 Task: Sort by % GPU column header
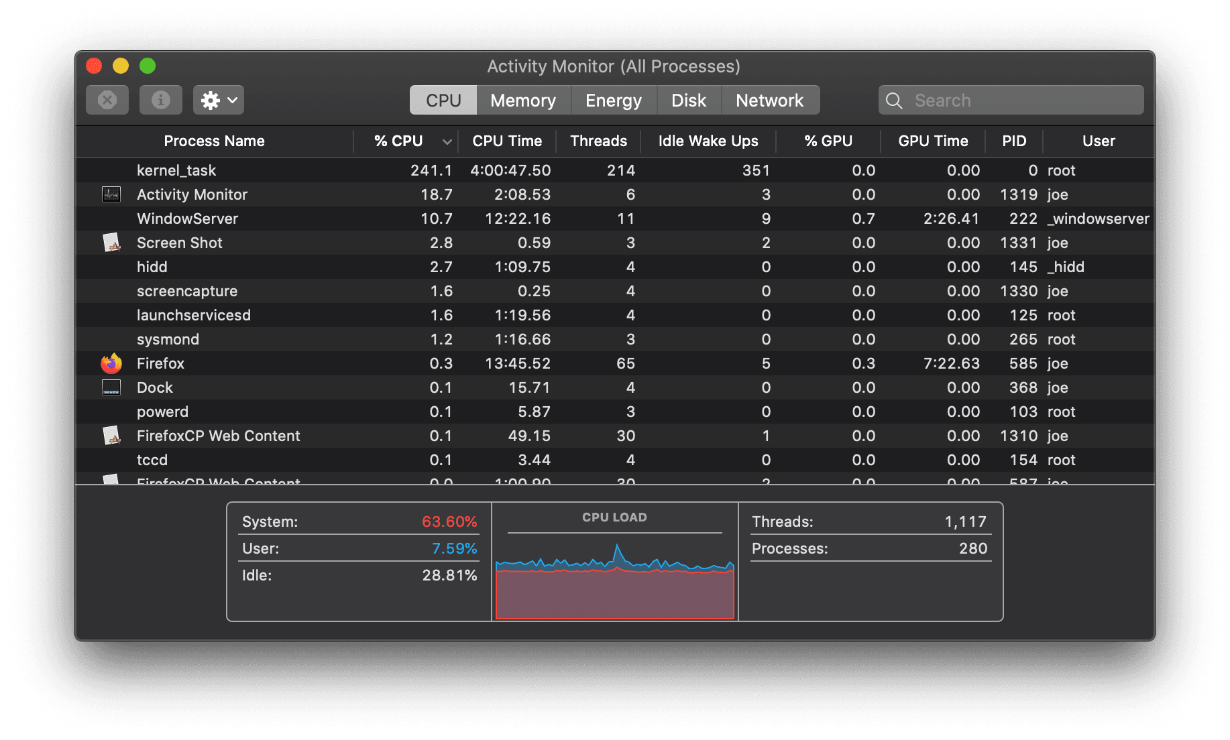828,141
